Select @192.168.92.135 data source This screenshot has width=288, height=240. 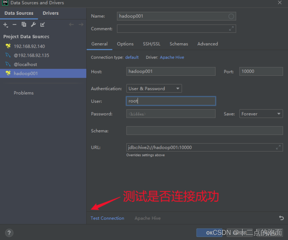pyautogui.click(x=43, y=55)
